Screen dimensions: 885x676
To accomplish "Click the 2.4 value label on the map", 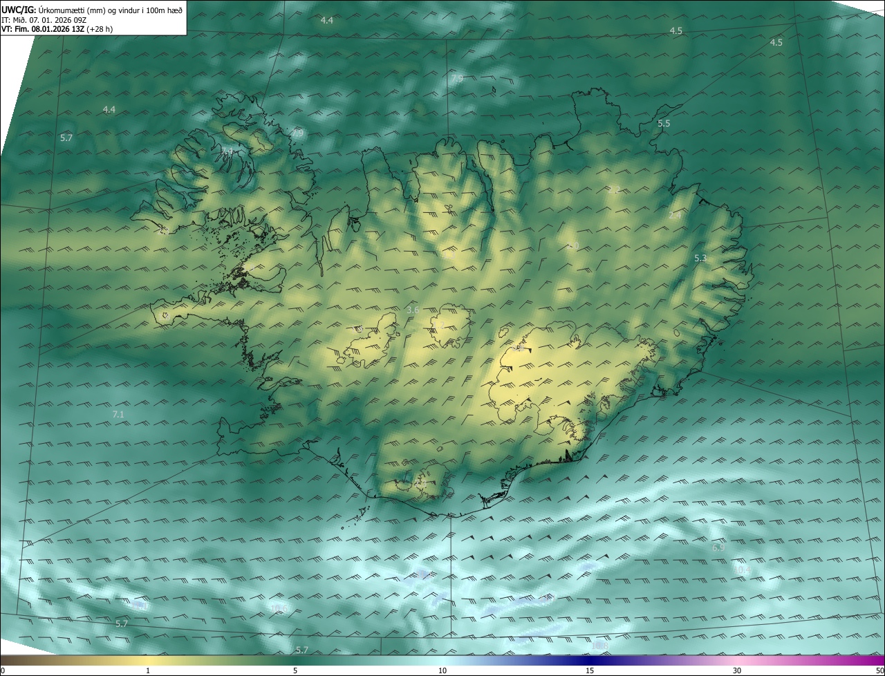I will pyautogui.click(x=675, y=216).
